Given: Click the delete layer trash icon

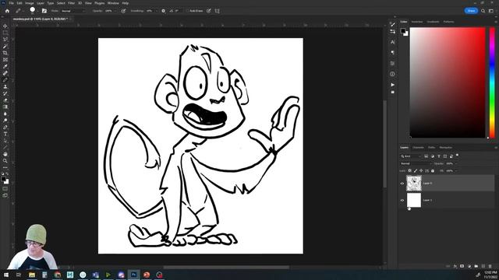Looking at the screenshot, I should (x=490, y=266).
